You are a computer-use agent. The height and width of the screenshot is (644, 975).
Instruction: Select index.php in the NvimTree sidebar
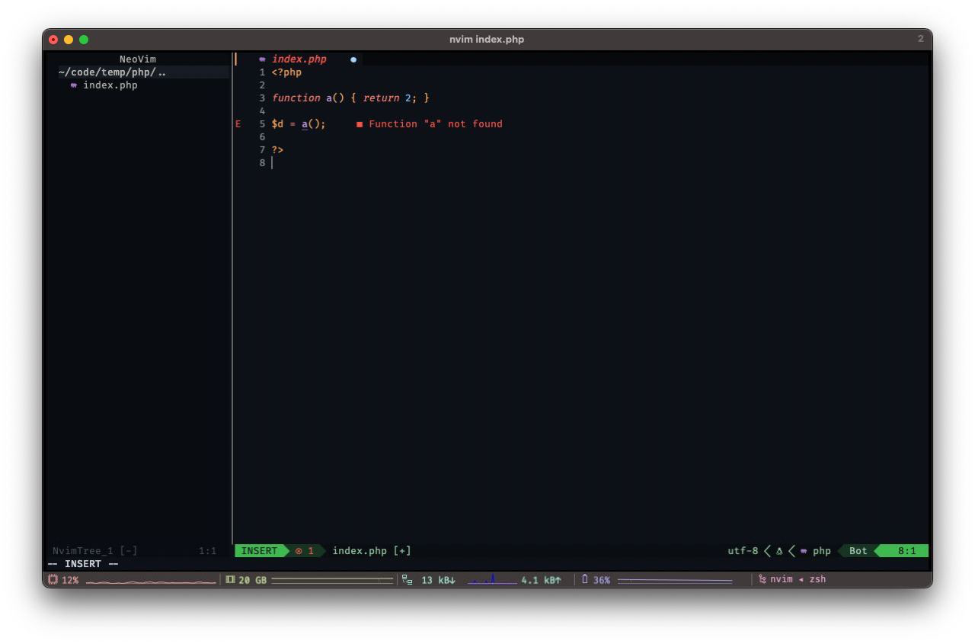click(112, 85)
